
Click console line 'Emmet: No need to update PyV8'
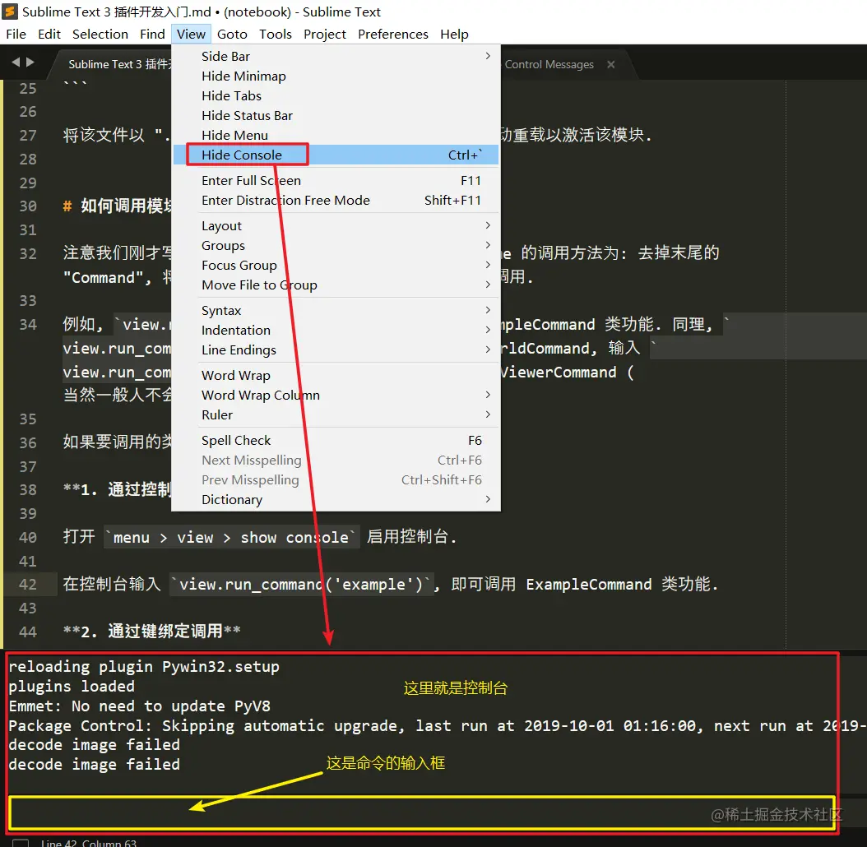tap(139, 706)
